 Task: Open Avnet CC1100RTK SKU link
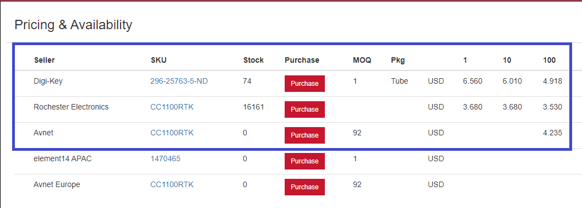[172, 133]
